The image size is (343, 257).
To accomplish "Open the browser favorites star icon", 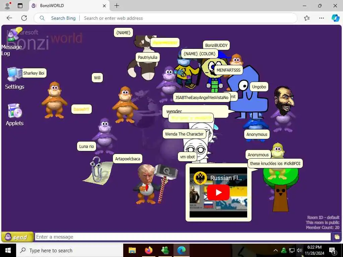I will click(307, 18).
